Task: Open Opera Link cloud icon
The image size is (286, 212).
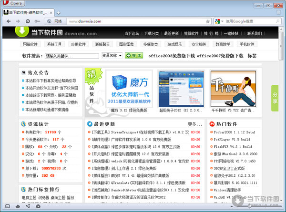Action: [18, 206]
